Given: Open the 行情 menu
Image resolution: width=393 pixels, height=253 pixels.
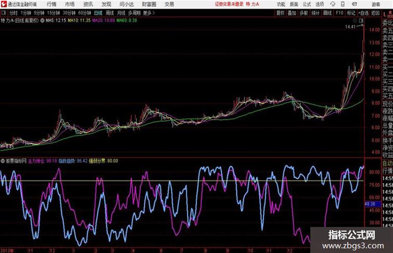Looking at the screenshot, I should (52, 4).
